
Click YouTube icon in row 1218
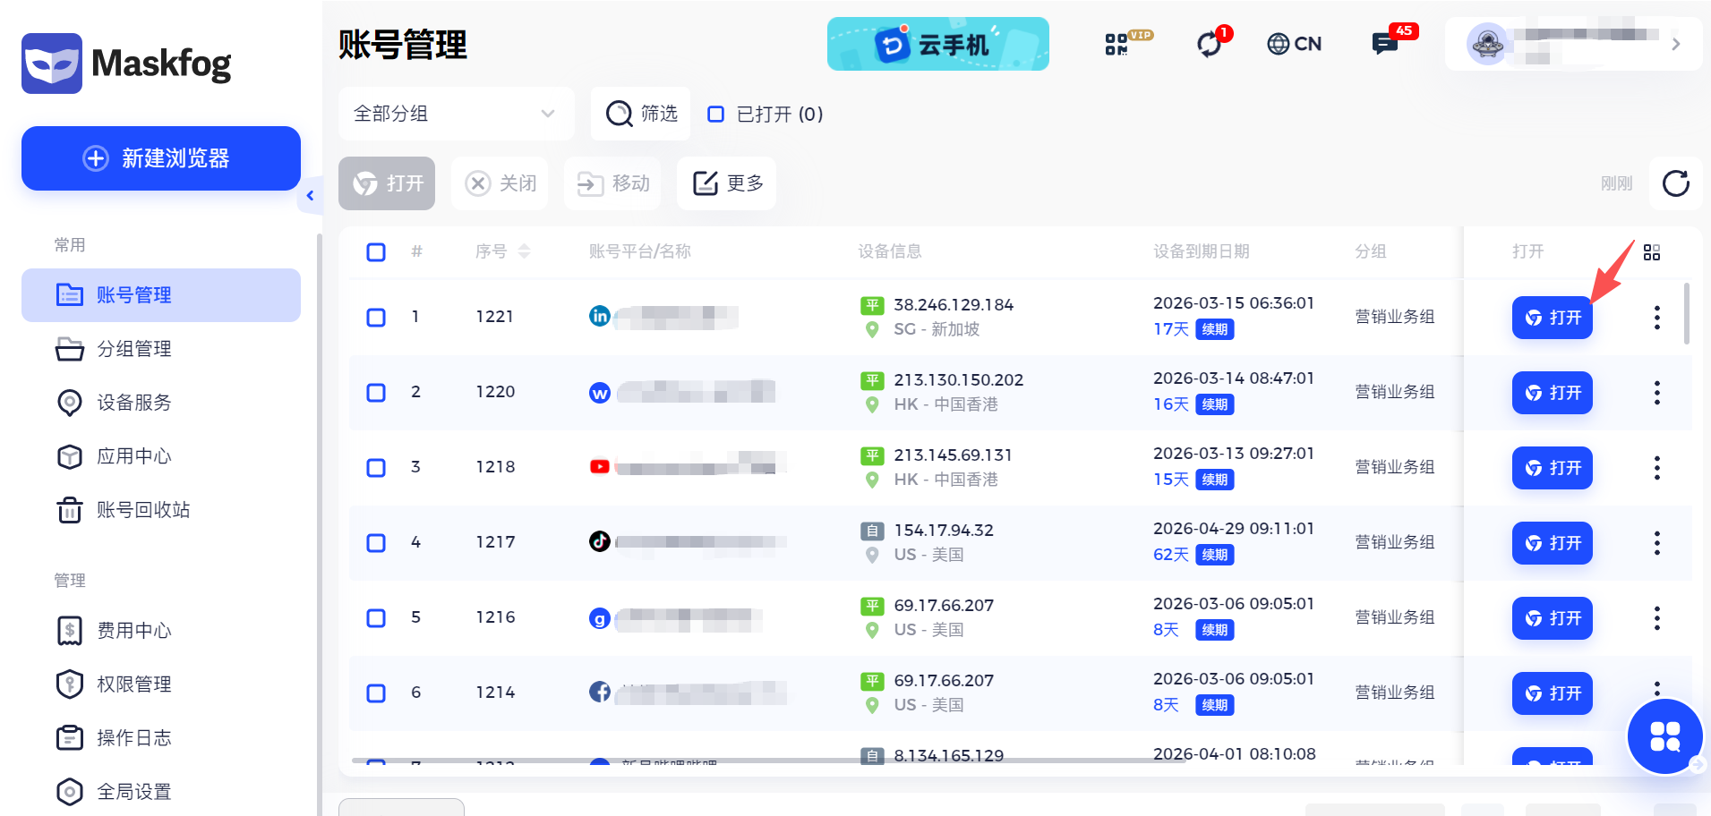(x=600, y=466)
